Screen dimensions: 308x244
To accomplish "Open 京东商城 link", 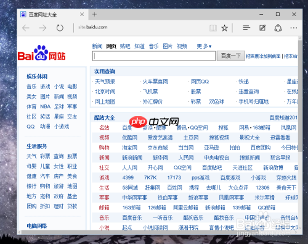I will tap(158, 148).
